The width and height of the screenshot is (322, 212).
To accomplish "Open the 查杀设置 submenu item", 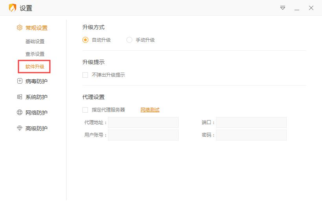I will coord(35,54).
